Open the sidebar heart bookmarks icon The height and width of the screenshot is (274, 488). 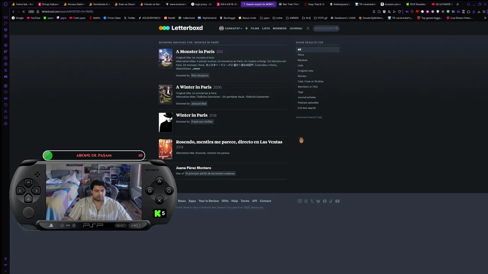click(5, 92)
